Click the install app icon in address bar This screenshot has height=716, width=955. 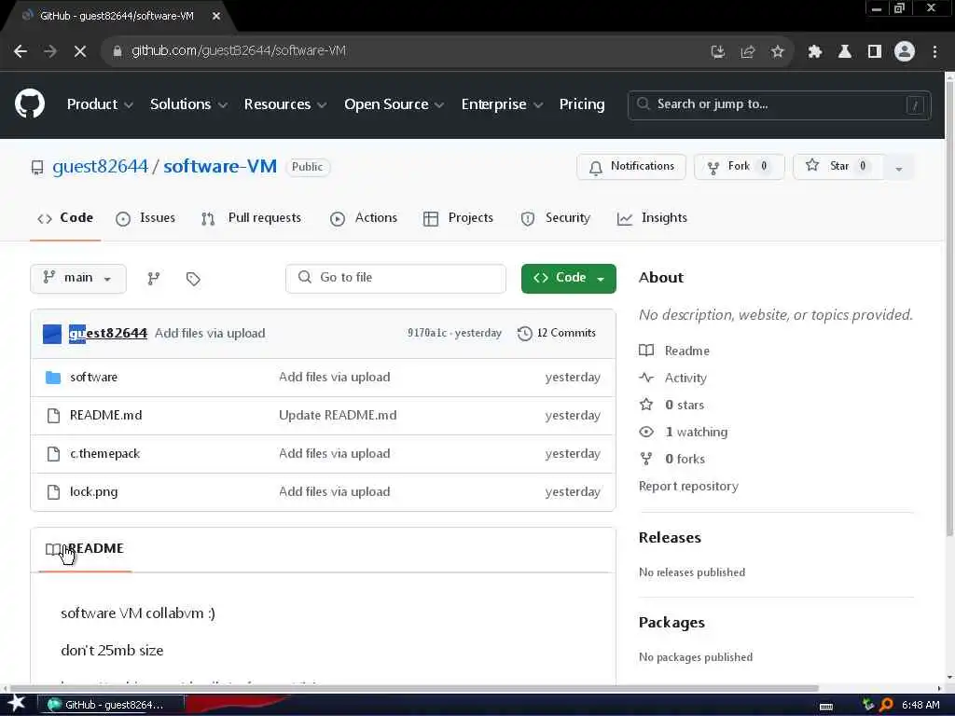point(718,52)
